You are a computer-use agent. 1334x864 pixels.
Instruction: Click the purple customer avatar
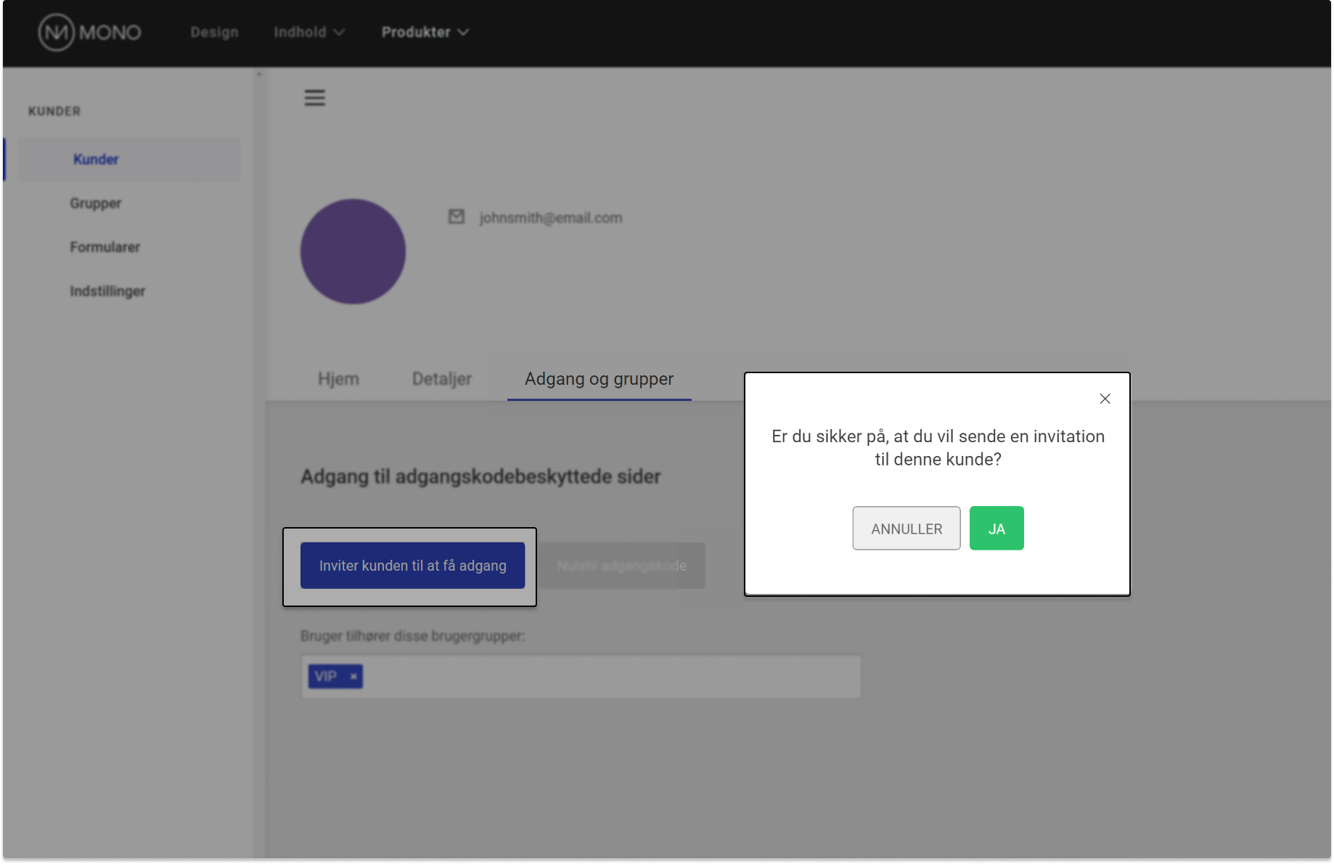click(353, 252)
